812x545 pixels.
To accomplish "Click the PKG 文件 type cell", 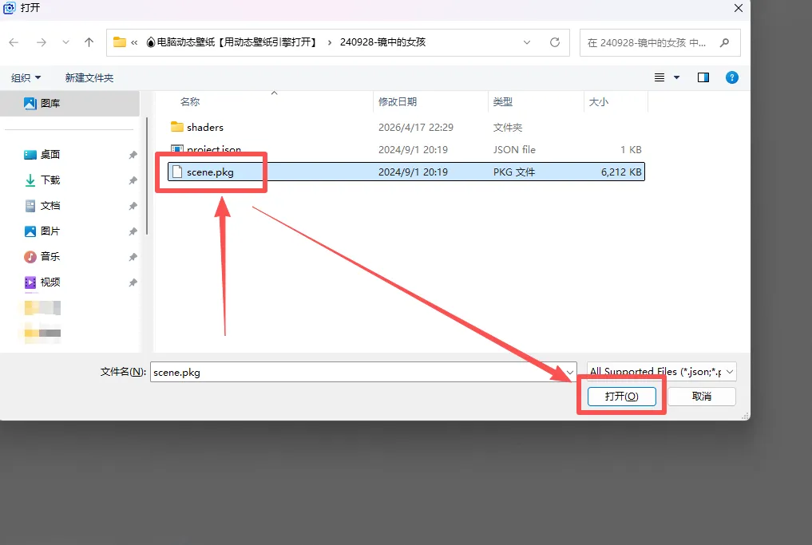I will (513, 172).
